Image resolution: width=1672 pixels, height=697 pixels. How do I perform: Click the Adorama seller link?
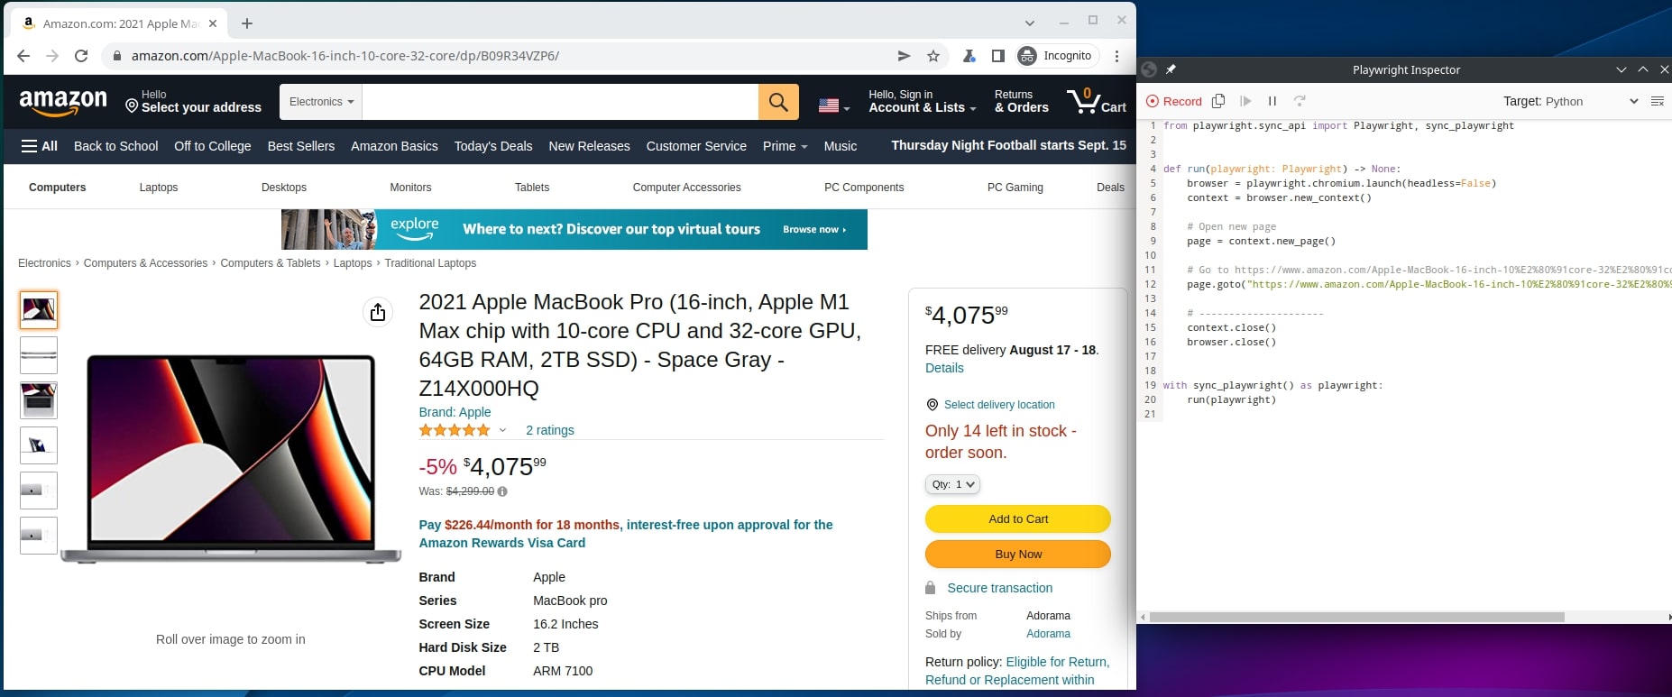(1048, 634)
